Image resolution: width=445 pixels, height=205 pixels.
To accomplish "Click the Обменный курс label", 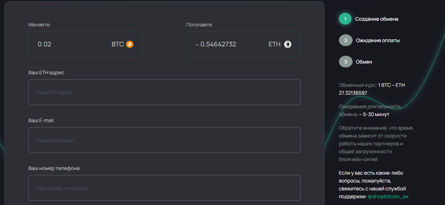I will pos(358,85).
